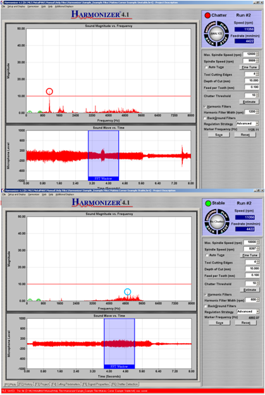Image resolution: width=265 pixels, height=395 pixels.
Task: Click Estimate in the Stable window
Action: click(250, 290)
